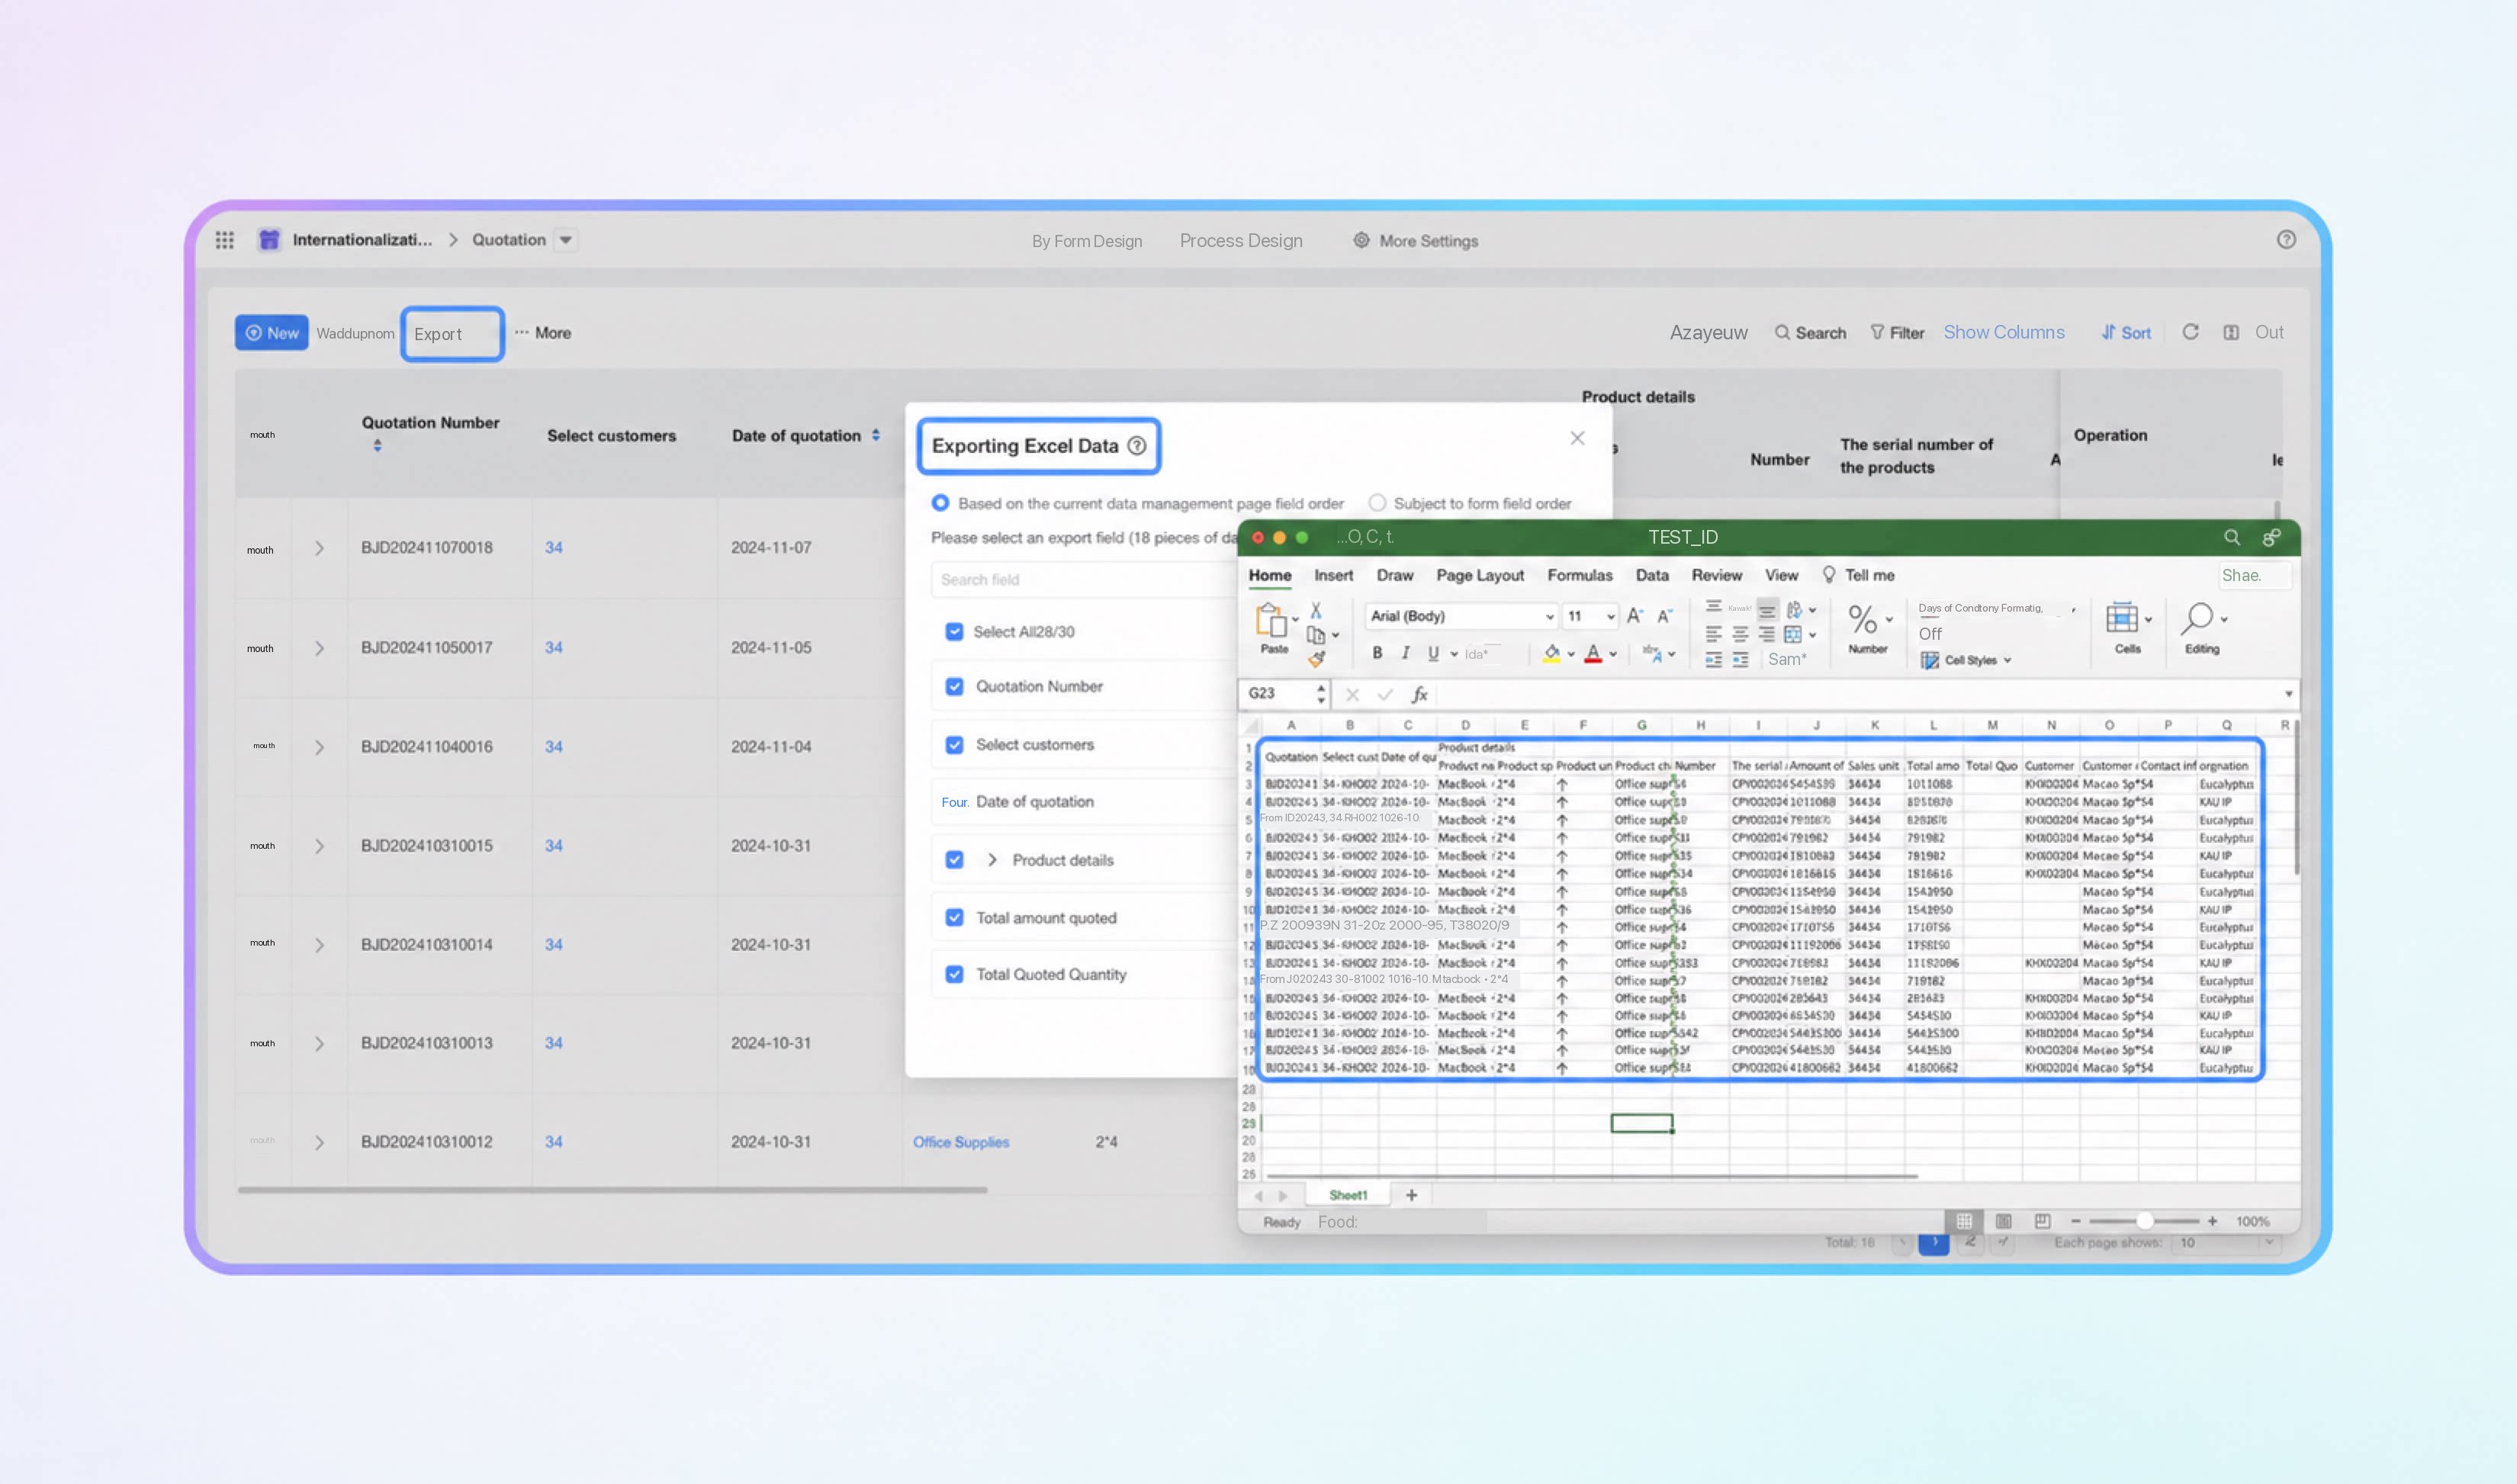Click the Excel zoom slider handle
This screenshot has height=1484, width=2517.
tap(2144, 1221)
